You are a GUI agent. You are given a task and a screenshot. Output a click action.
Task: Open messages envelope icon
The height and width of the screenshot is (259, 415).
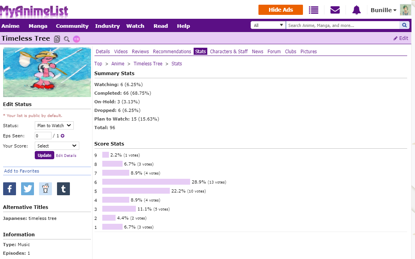pyautogui.click(x=335, y=10)
